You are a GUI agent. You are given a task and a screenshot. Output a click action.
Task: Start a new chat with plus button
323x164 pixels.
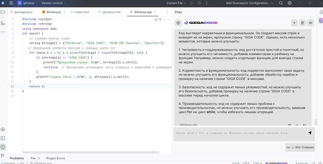point(294,23)
